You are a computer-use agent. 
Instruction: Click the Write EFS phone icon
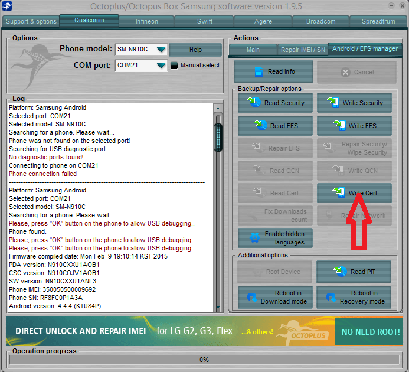coord(339,125)
